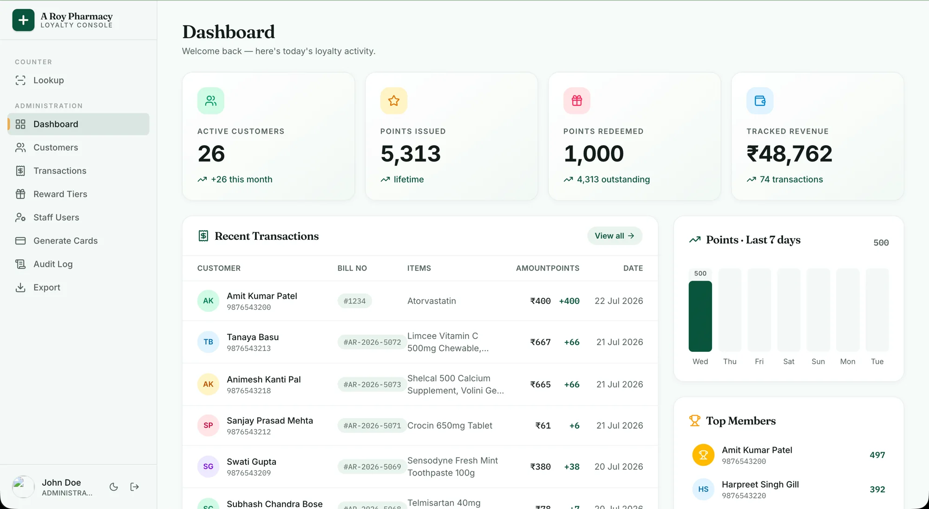Screen dimensions: 929x509
Task: Click the AK avatar for Amit Kumar Patel
Action: pos(208,301)
